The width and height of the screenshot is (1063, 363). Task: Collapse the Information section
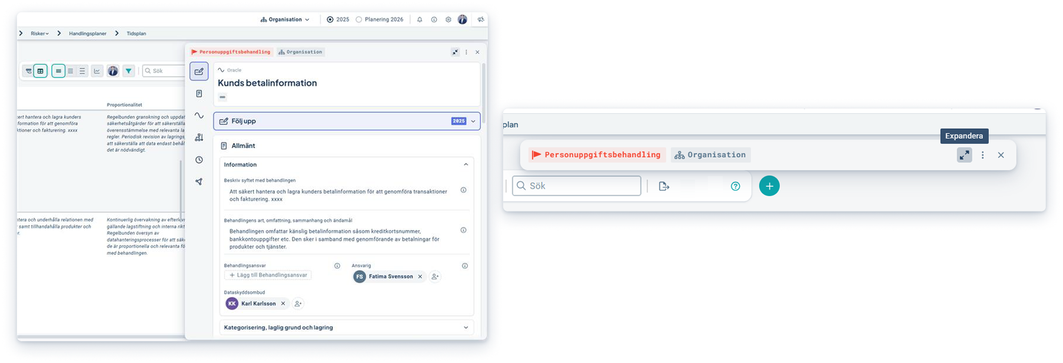466,164
